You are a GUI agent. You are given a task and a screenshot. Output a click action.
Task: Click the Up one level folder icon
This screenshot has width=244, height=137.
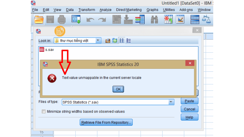(108, 40)
